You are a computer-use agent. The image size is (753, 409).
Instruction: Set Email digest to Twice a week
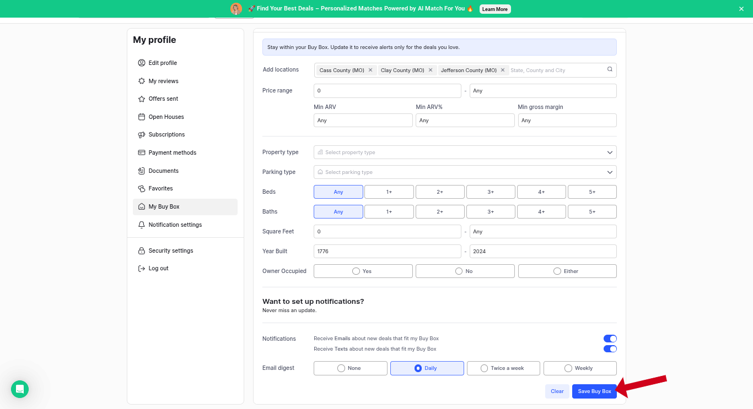504,368
